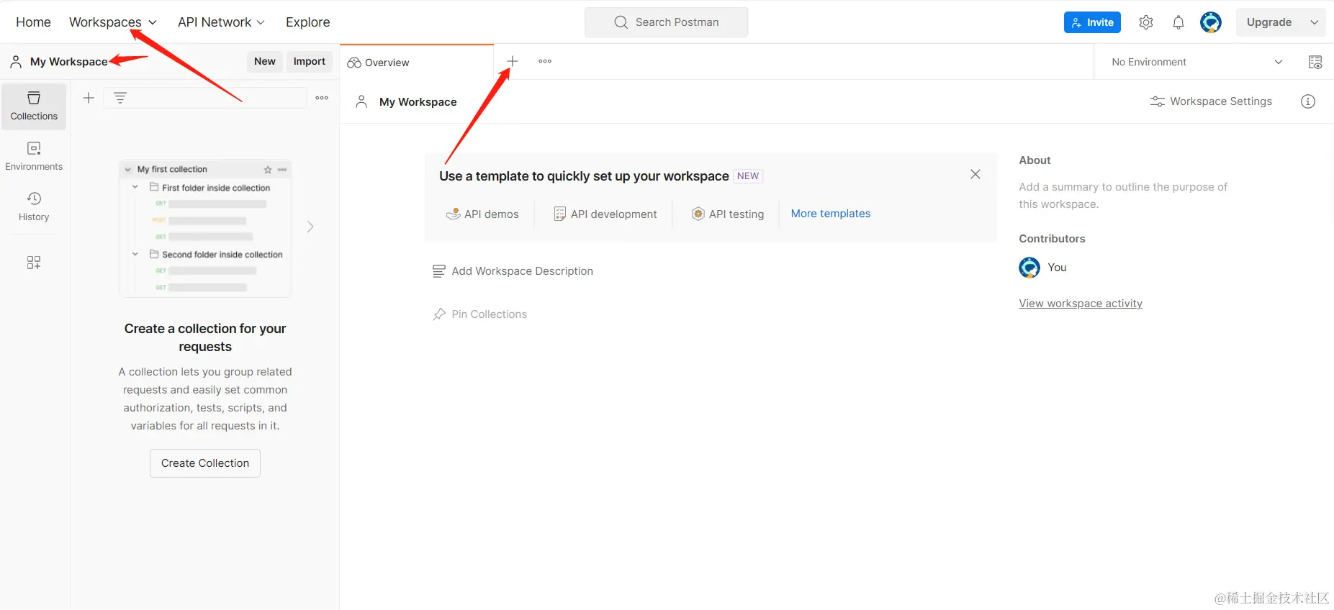Image resolution: width=1334 pixels, height=610 pixels.
Task: Click the Create Collection button
Action: (205, 463)
